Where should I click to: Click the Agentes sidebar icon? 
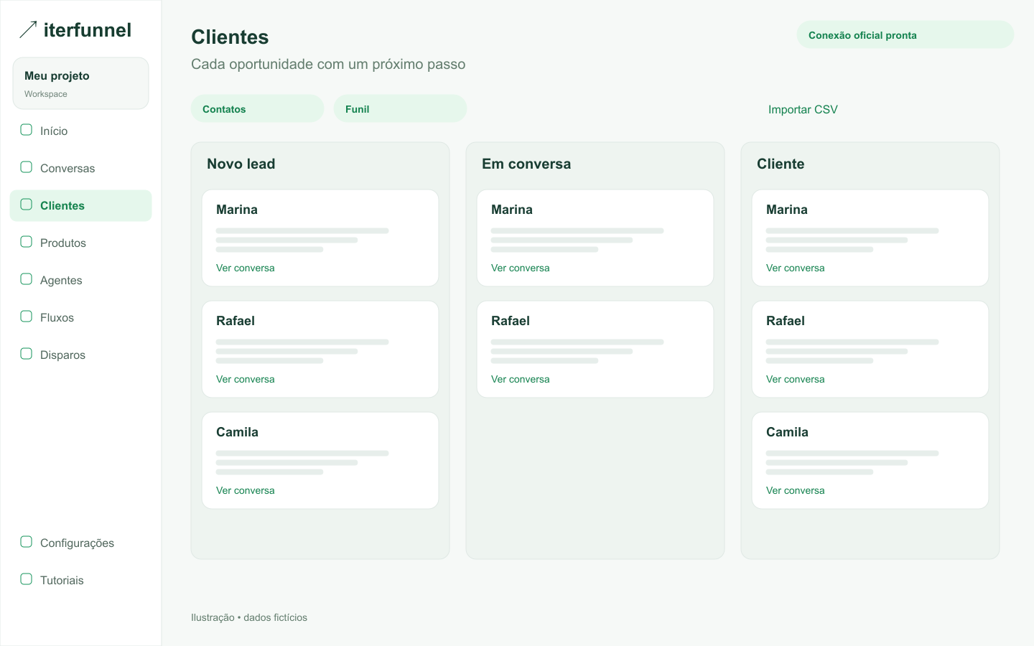point(27,279)
